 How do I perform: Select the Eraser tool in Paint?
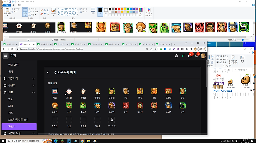(x=42, y=14)
